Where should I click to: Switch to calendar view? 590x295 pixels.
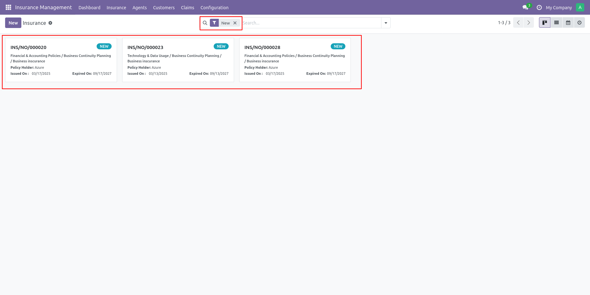(568, 23)
